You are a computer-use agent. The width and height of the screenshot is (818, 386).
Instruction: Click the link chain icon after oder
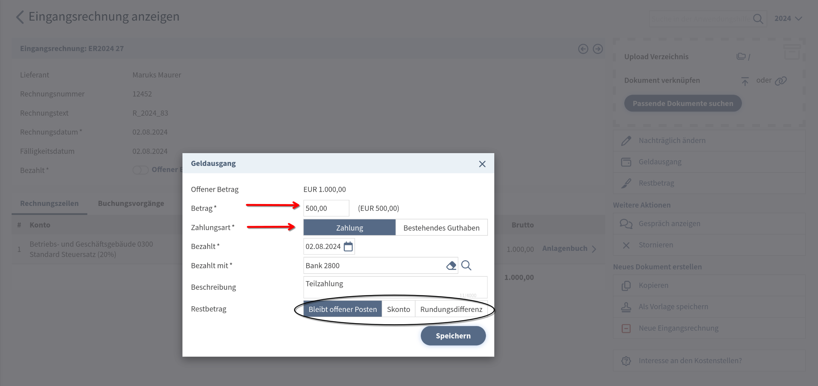pos(781,81)
